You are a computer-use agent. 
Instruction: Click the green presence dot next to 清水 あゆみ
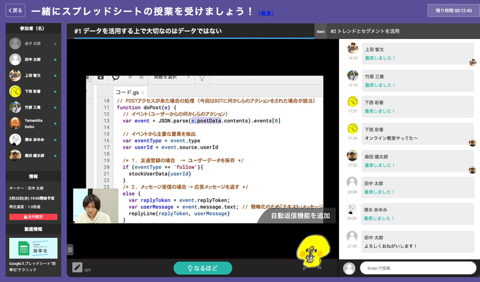[54, 139]
